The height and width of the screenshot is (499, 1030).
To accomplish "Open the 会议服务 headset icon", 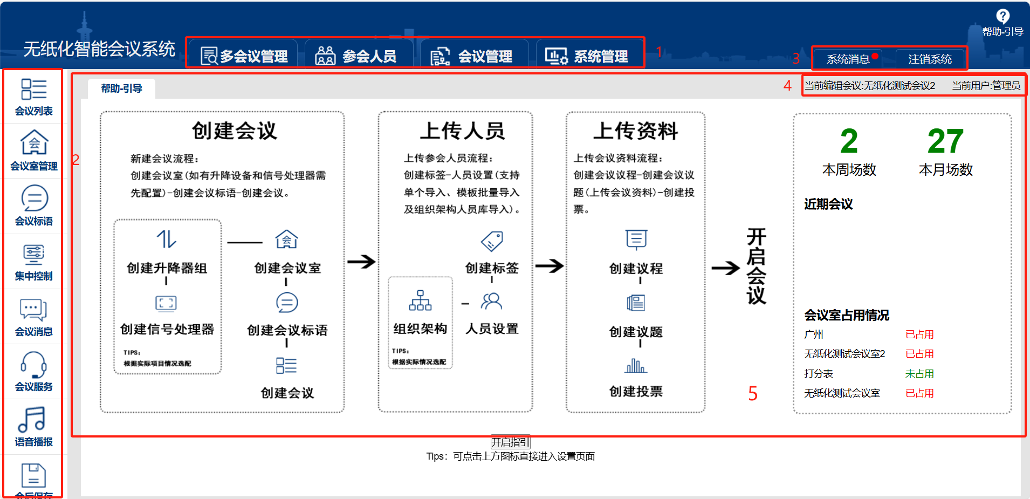I will point(34,365).
